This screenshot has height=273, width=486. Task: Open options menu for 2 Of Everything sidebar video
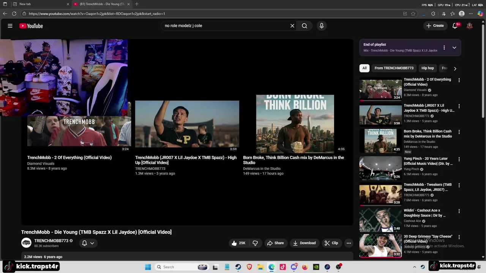point(459,80)
